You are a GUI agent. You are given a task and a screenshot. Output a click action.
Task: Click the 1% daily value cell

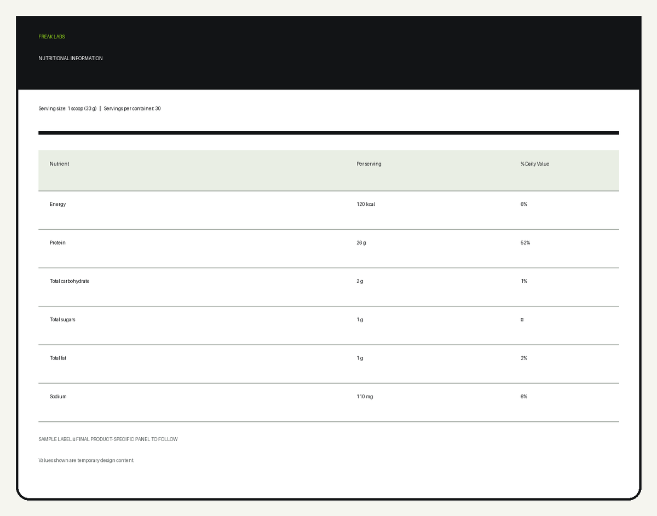tap(524, 281)
